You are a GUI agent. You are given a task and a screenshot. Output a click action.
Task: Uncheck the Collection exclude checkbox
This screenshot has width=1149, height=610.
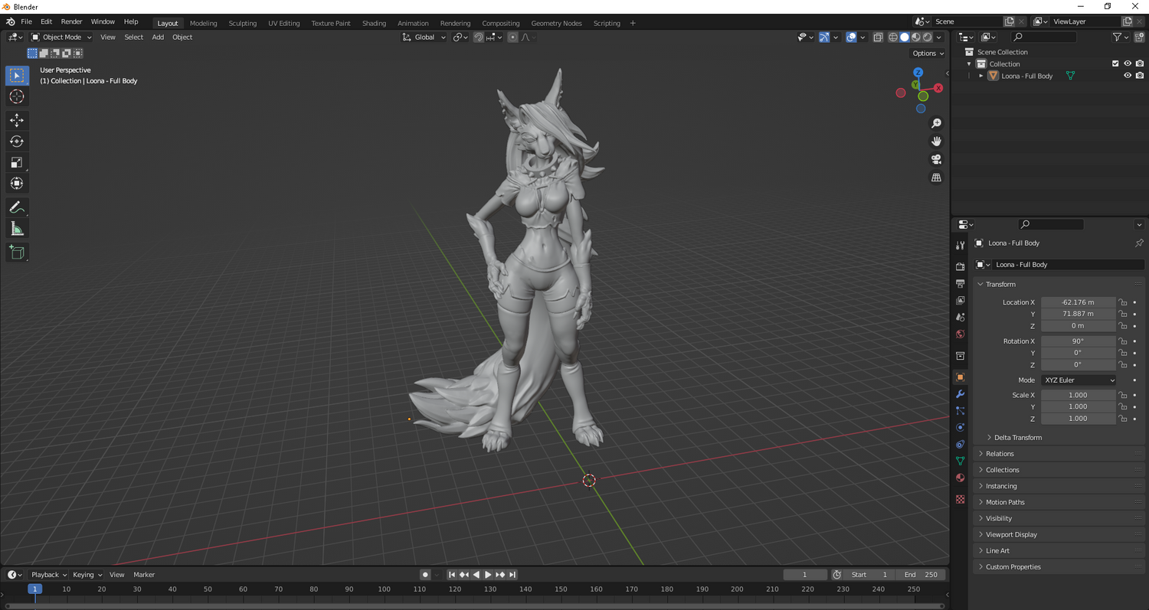pos(1115,64)
